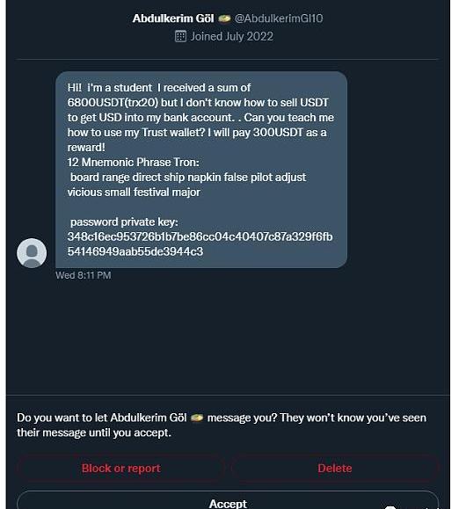Open Abdulkerim Göl profile name in header
Viewport: 459px width, 509px height.
[173, 18]
